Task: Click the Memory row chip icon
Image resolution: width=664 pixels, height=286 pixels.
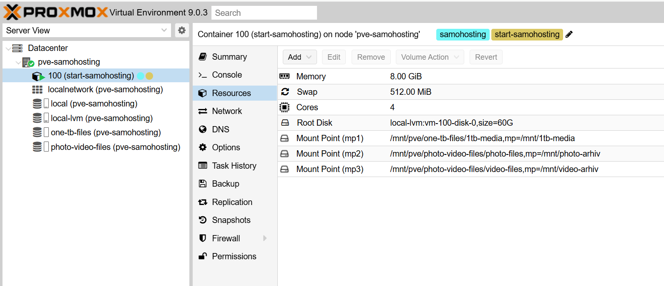Action: pos(284,76)
